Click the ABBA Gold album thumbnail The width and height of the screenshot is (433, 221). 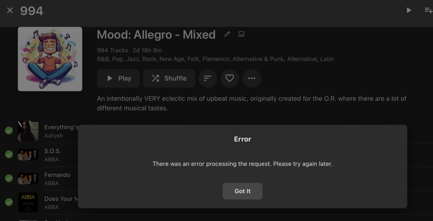coord(28,202)
